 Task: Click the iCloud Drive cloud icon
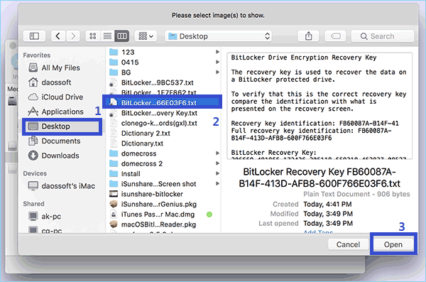[33, 97]
